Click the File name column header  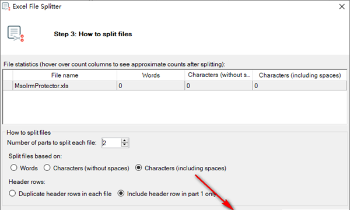click(x=65, y=75)
